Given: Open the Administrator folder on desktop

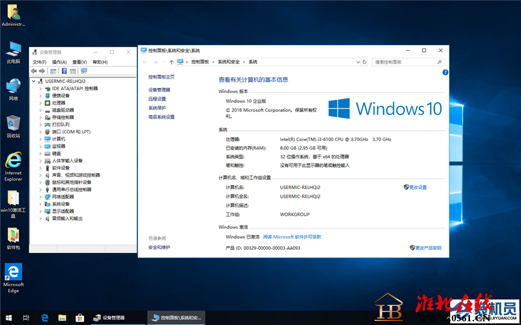Looking at the screenshot, I should pyautogui.click(x=13, y=16).
